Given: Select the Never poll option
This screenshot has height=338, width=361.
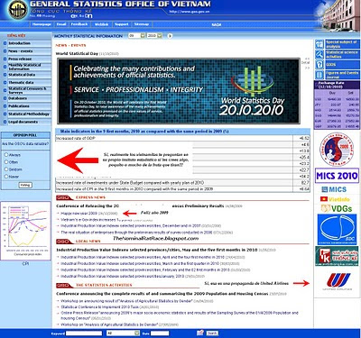Looking at the screenshot, I should [6, 177].
